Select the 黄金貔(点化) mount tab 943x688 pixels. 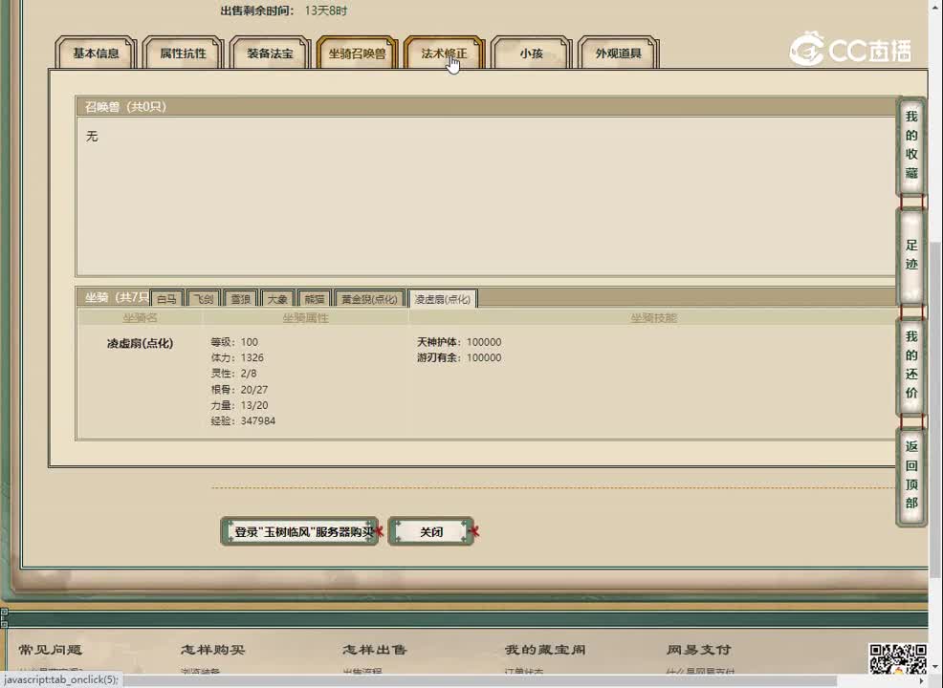coord(369,299)
